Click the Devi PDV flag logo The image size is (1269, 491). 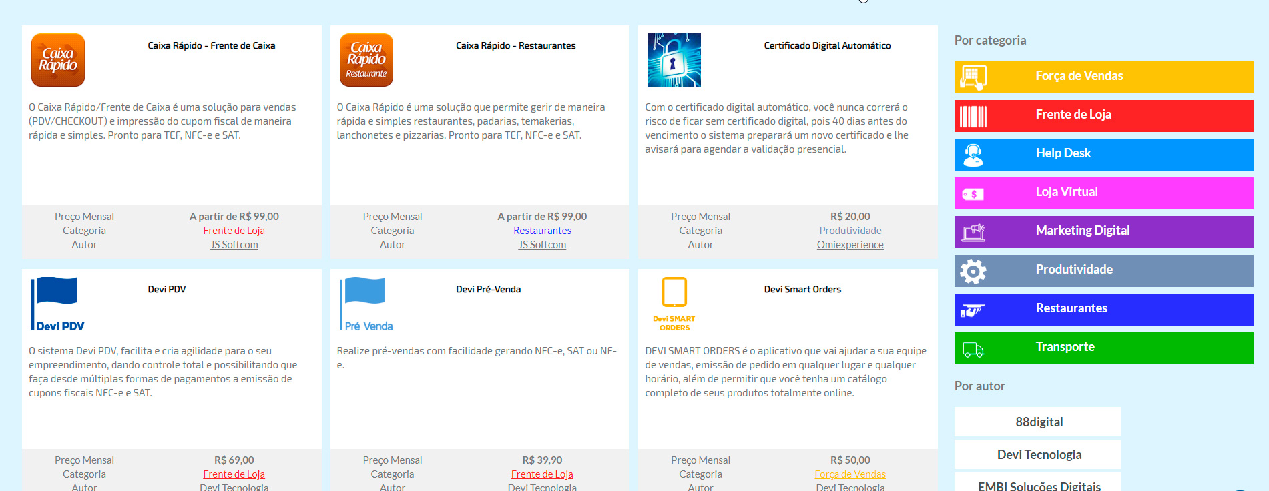tap(58, 304)
